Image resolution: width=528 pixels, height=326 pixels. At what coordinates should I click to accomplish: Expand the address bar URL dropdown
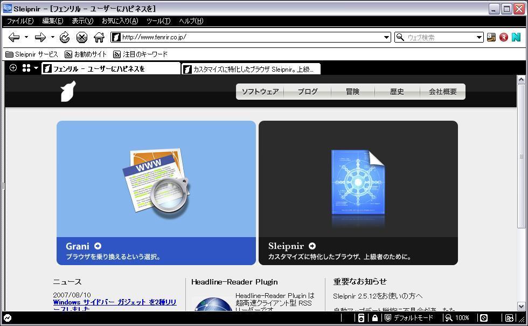click(386, 37)
